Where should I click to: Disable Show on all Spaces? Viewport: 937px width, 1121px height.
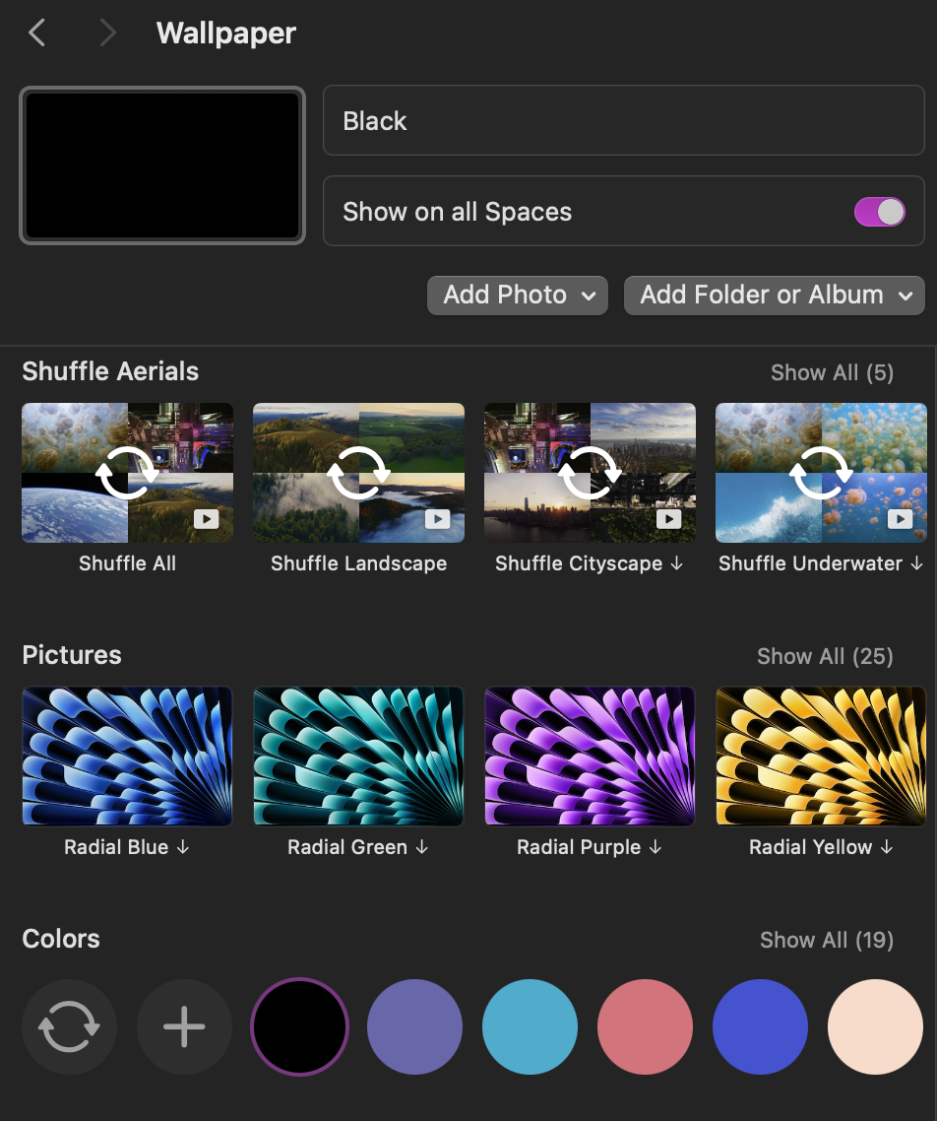pyautogui.click(x=880, y=211)
